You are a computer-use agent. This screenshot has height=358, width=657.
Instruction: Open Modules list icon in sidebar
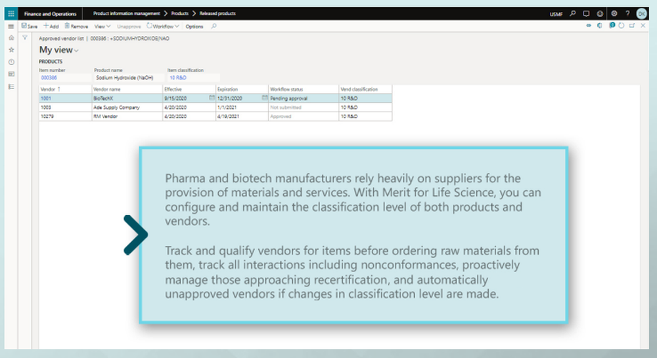click(x=11, y=87)
